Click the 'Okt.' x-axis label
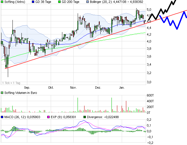Viewport: 187px width, 145px height. 51,88
